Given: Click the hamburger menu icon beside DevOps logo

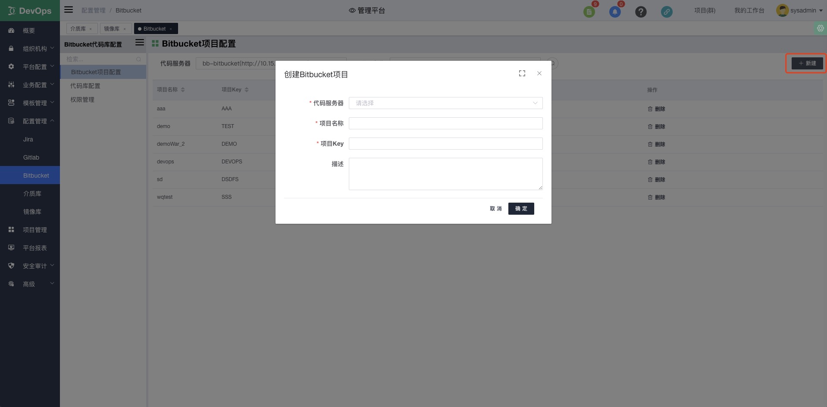Looking at the screenshot, I should click(69, 10).
